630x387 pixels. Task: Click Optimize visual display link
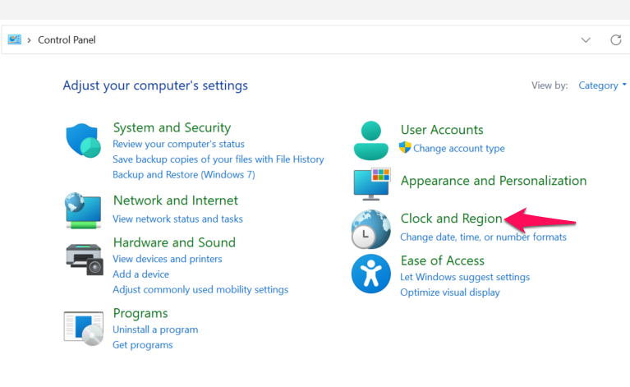450,293
